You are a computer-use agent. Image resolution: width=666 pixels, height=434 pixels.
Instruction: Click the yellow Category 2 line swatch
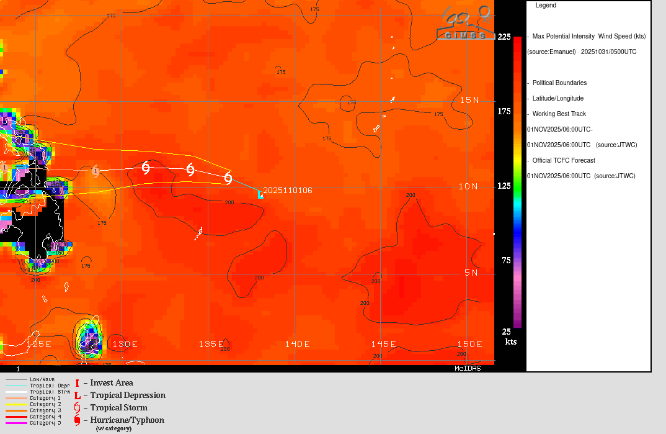tap(17, 404)
